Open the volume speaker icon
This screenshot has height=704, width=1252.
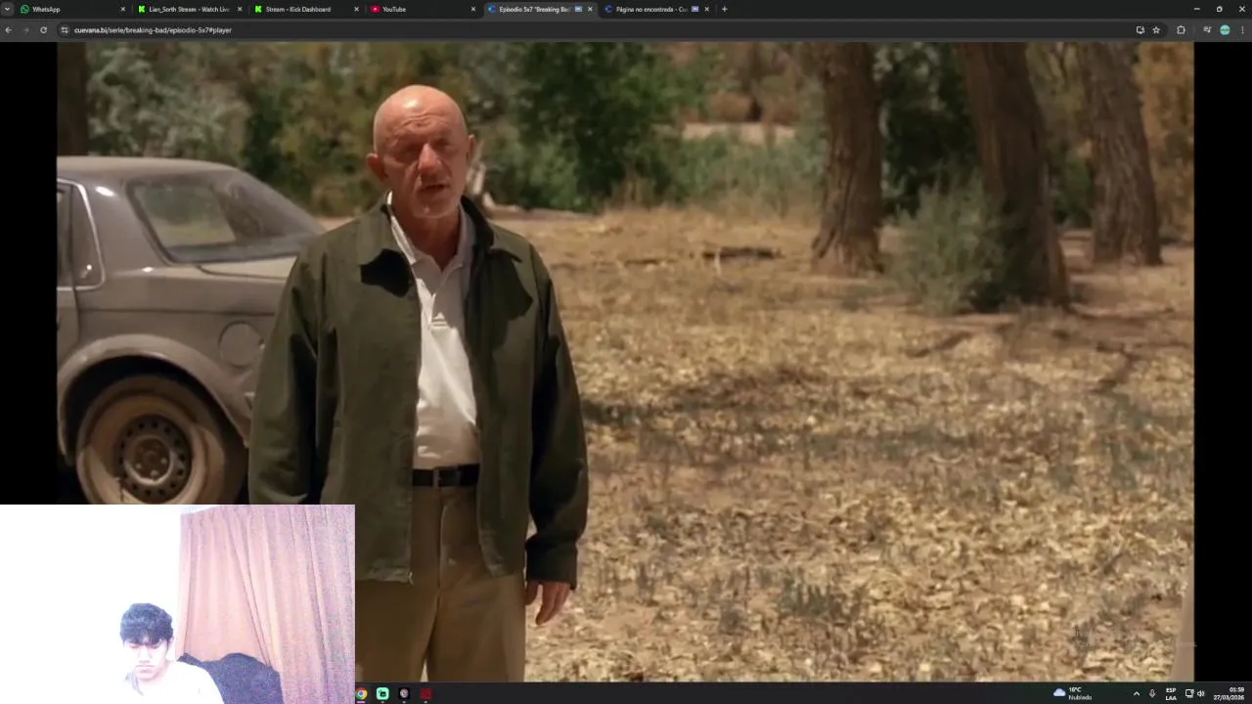[x=1200, y=693]
